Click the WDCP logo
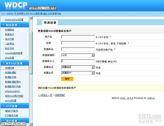 (16, 5)
